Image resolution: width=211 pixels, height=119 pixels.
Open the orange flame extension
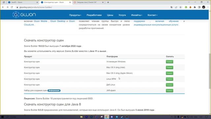[190, 7]
